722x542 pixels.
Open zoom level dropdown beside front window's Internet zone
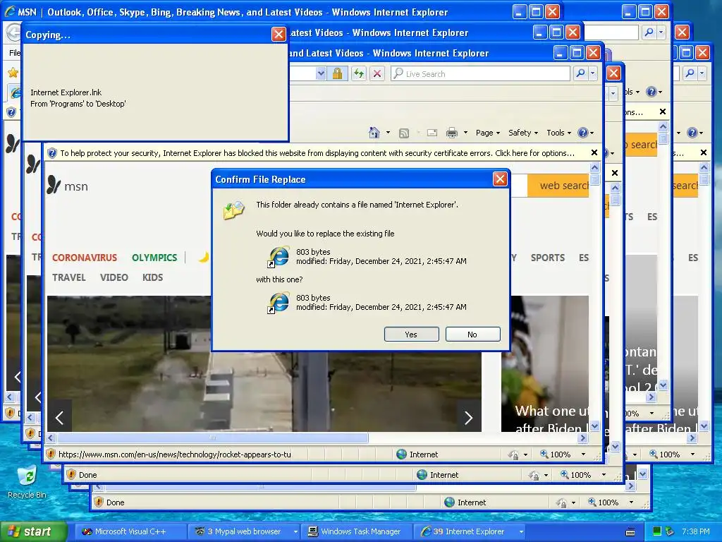coord(583,454)
